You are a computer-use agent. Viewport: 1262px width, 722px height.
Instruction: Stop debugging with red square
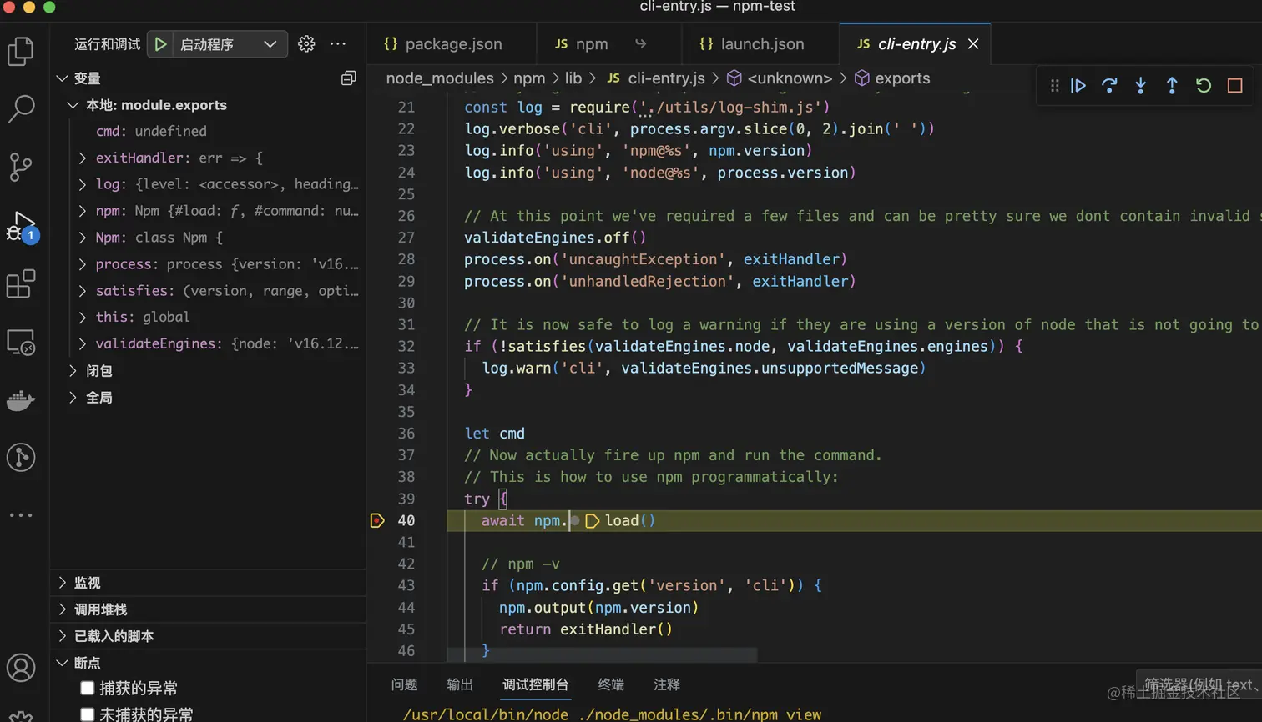coord(1235,85)
